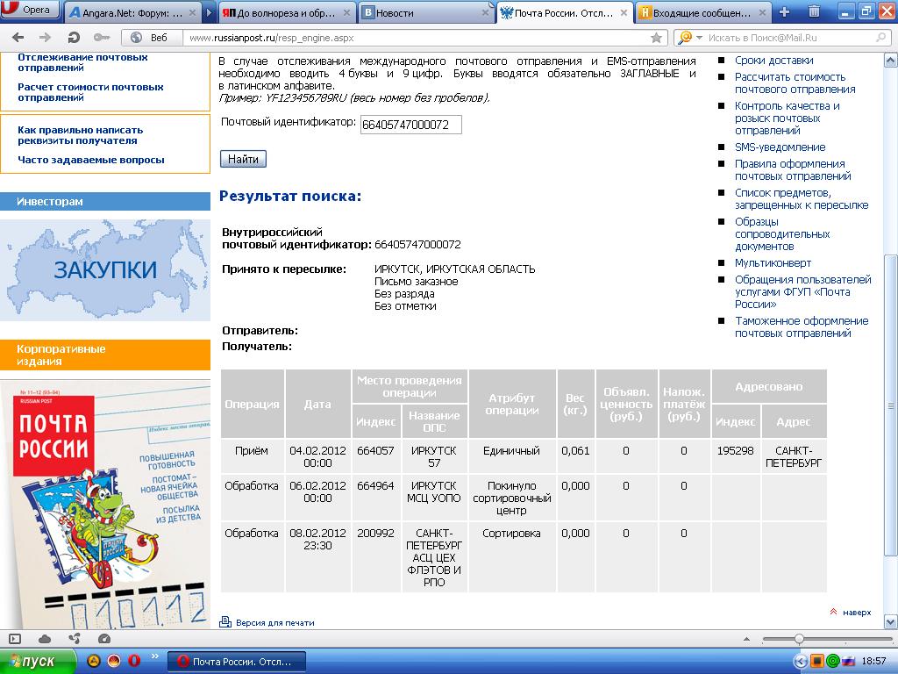Reload the page using the refresh icon

click(x=74, y=38)
